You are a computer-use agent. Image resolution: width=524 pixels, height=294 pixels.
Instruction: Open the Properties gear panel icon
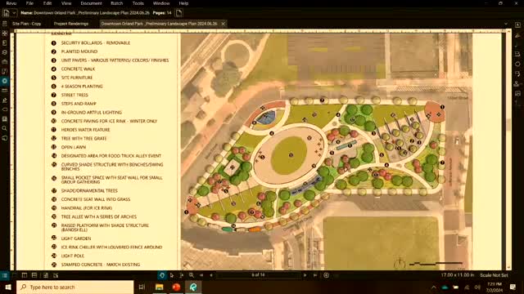[x=5, y=81]
